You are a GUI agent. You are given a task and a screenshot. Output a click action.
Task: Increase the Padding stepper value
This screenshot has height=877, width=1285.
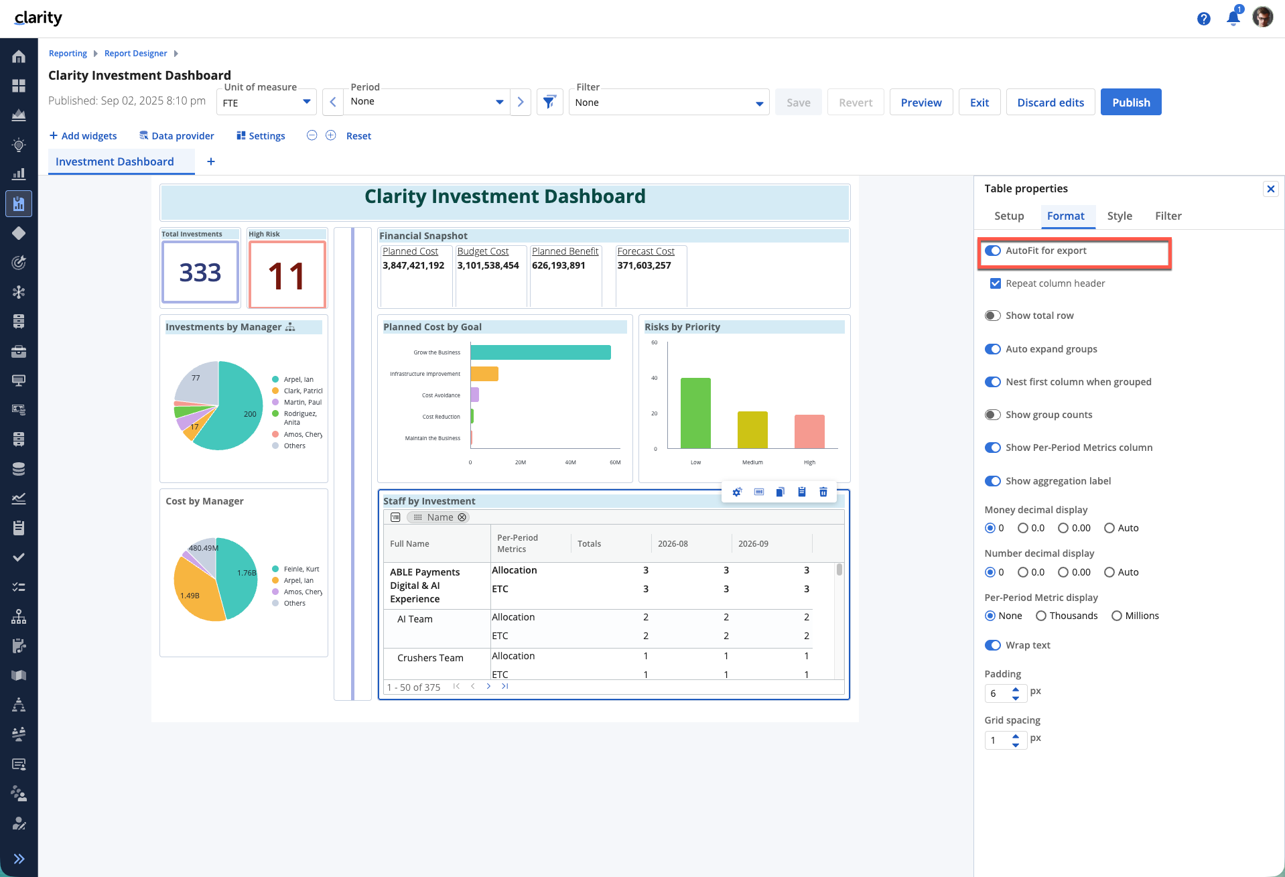[1016, 689]
